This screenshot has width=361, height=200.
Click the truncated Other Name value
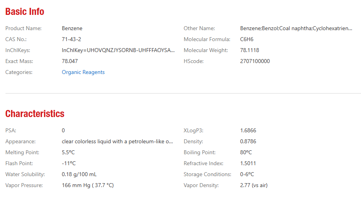(296, 28)
